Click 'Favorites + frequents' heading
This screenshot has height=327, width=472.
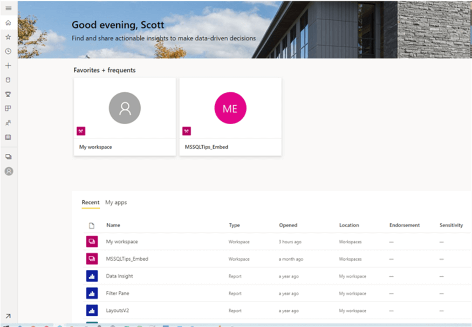[105, 70]
